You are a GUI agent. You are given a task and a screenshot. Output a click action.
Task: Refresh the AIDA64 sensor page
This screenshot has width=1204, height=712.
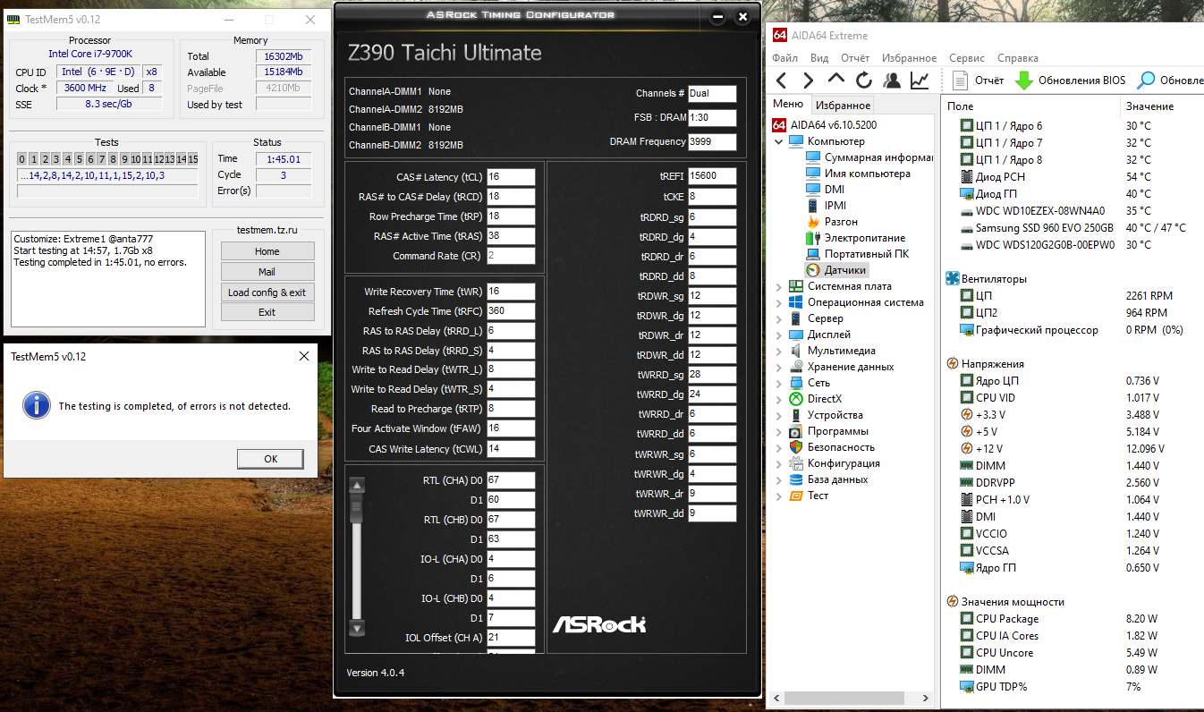[864, 81]
